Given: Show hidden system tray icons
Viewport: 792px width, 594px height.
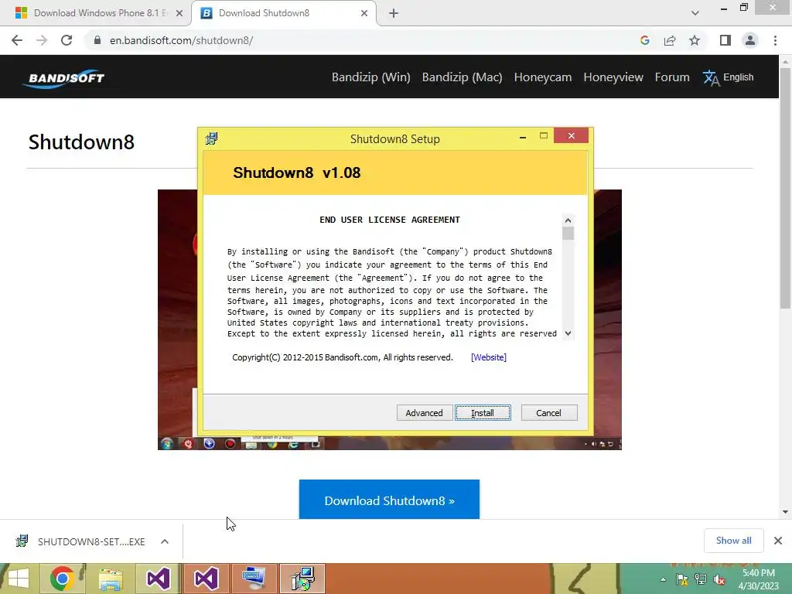Looking at the screenshot, I should click(x=663, y=579).
